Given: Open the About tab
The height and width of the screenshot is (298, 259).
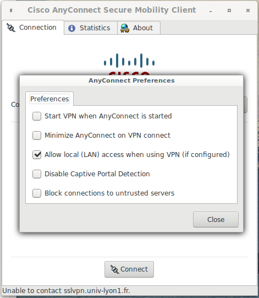Looking at the screenshot, I should (x=139, y=28).
